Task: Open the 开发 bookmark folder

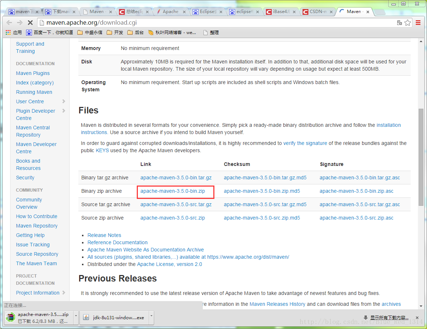Action: [115, 33]
